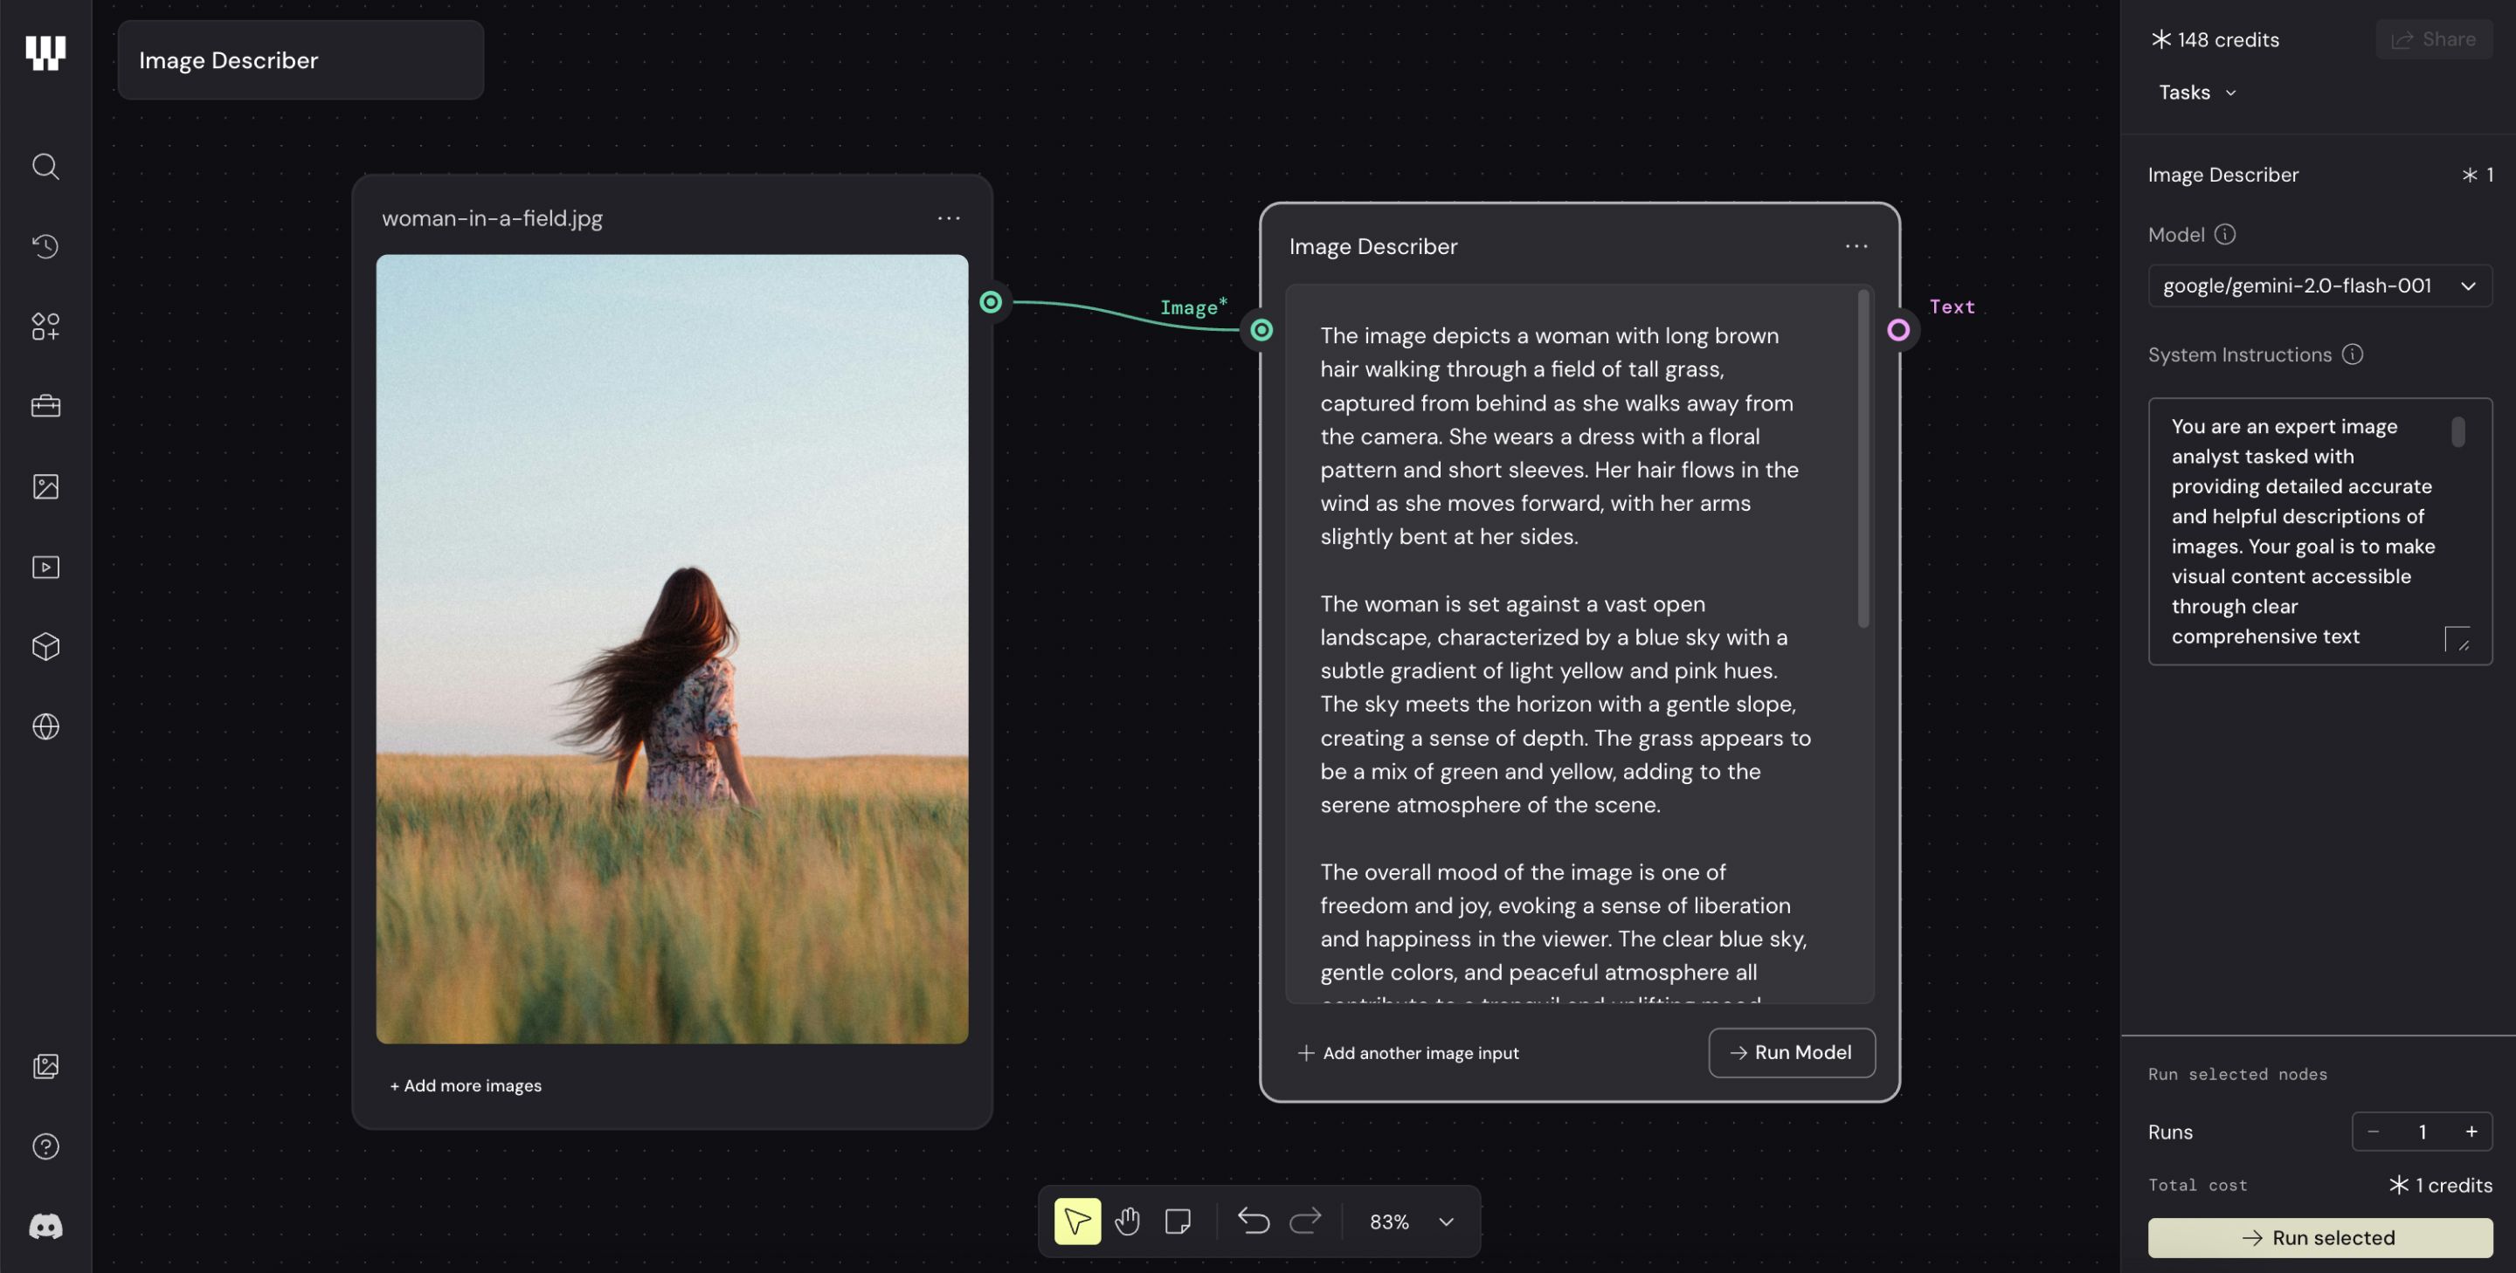Click the woman-in-a-field.jpg node title

tap(492, 217)
